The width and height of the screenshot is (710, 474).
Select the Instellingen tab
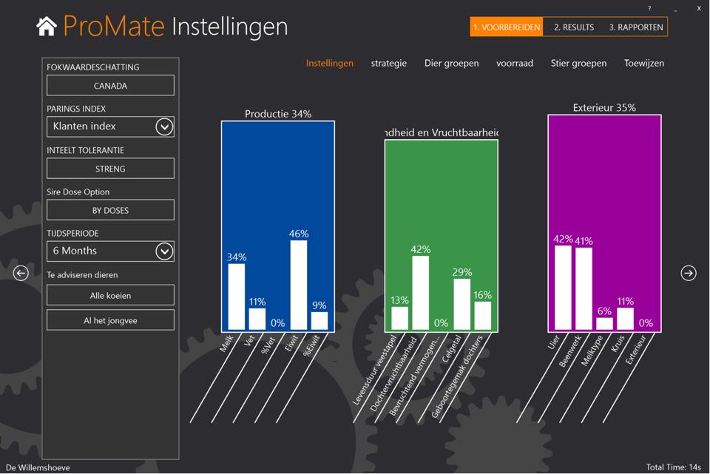330,63
